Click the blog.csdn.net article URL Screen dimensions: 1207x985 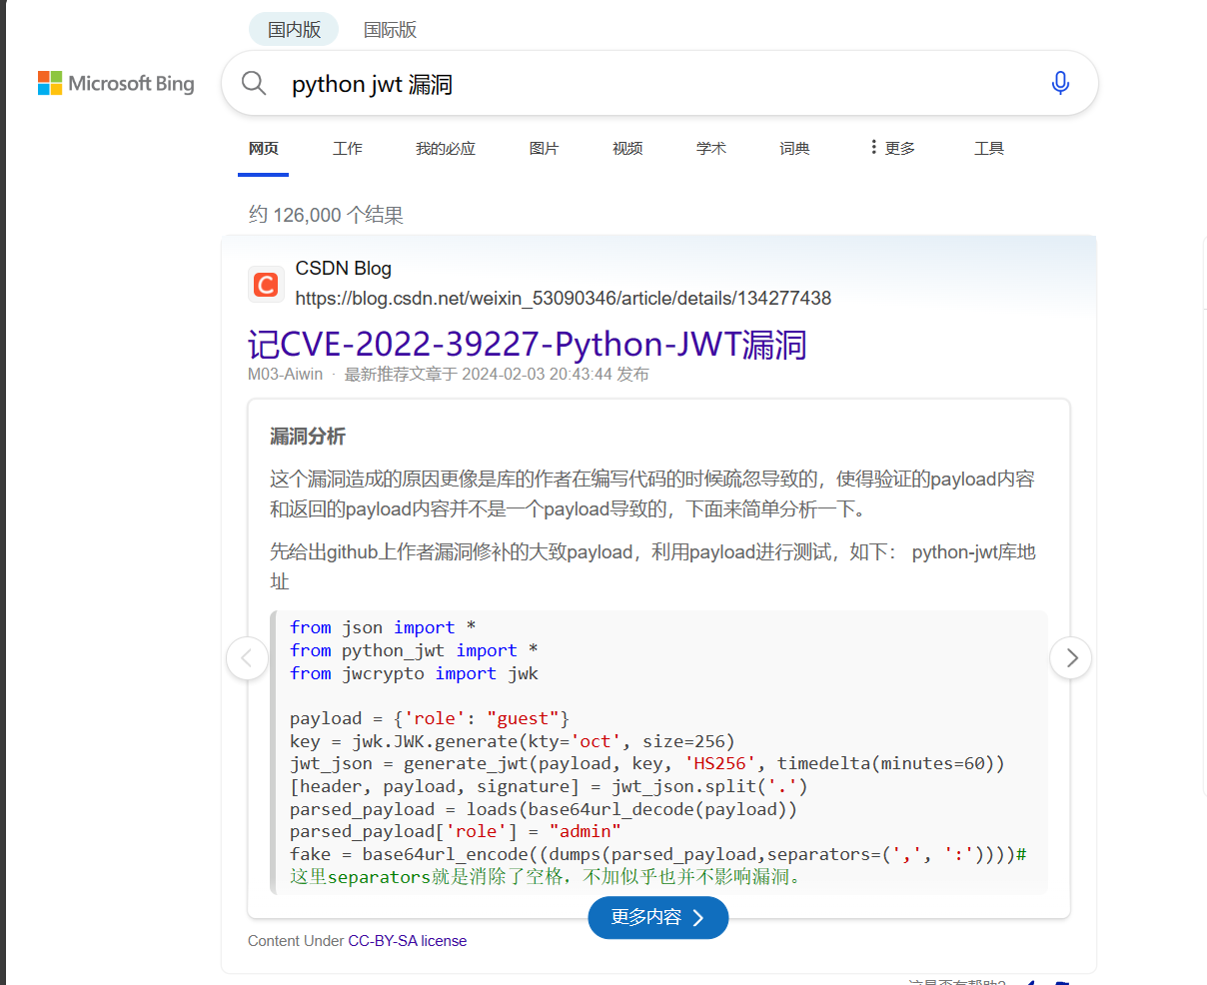point(564,298)
